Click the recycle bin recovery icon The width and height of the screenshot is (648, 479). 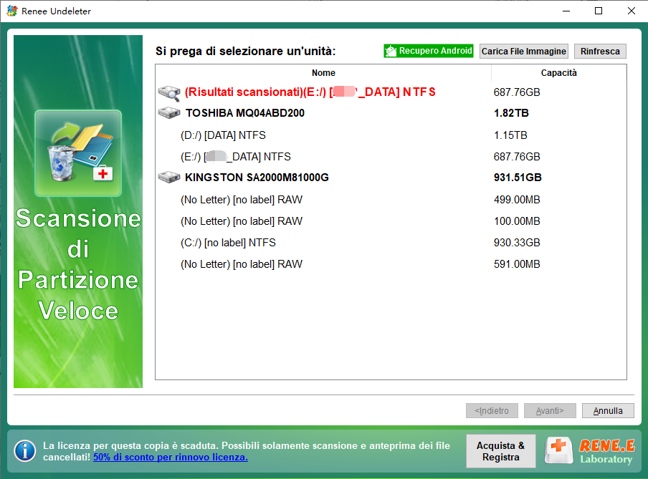click(x=78, y=153)
